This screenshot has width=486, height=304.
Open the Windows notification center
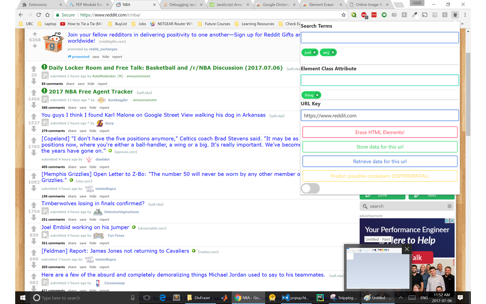tap(461, 298)
